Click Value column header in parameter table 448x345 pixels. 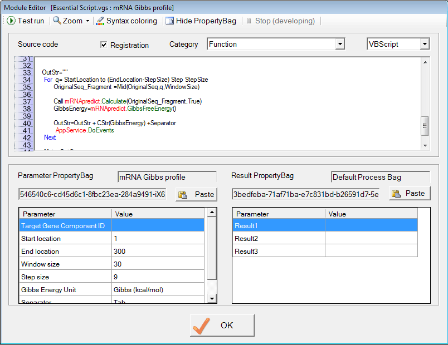click(x=158, y=214)
